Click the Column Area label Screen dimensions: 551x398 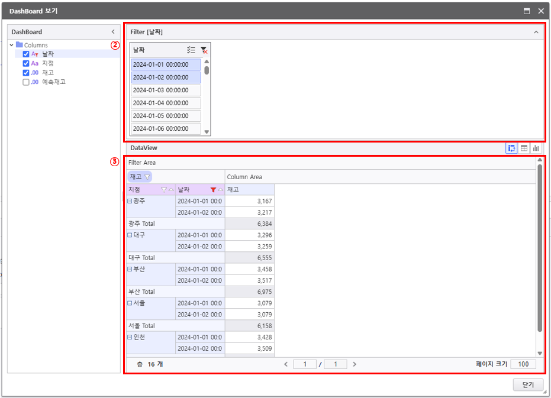pos(244,177)
